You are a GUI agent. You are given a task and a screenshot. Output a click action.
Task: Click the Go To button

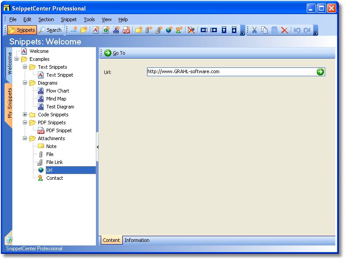pyautogui.click(x=114, y=53)
